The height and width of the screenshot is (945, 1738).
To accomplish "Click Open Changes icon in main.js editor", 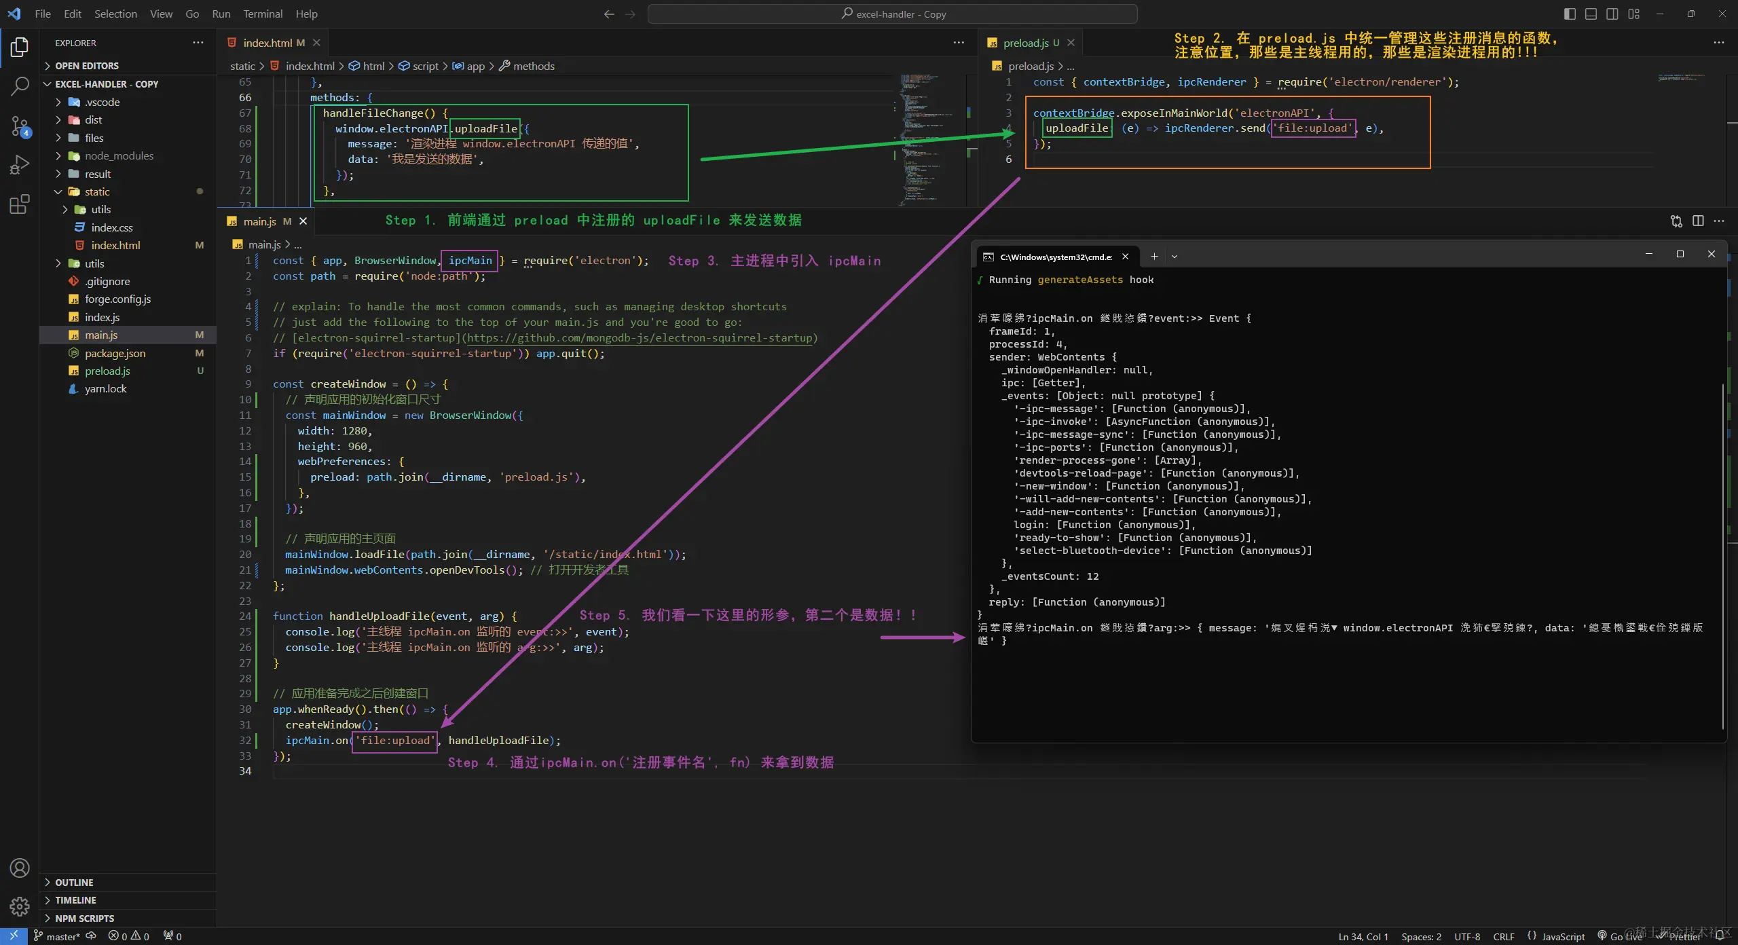I will pyautogui.click(x=1676, y=221).
